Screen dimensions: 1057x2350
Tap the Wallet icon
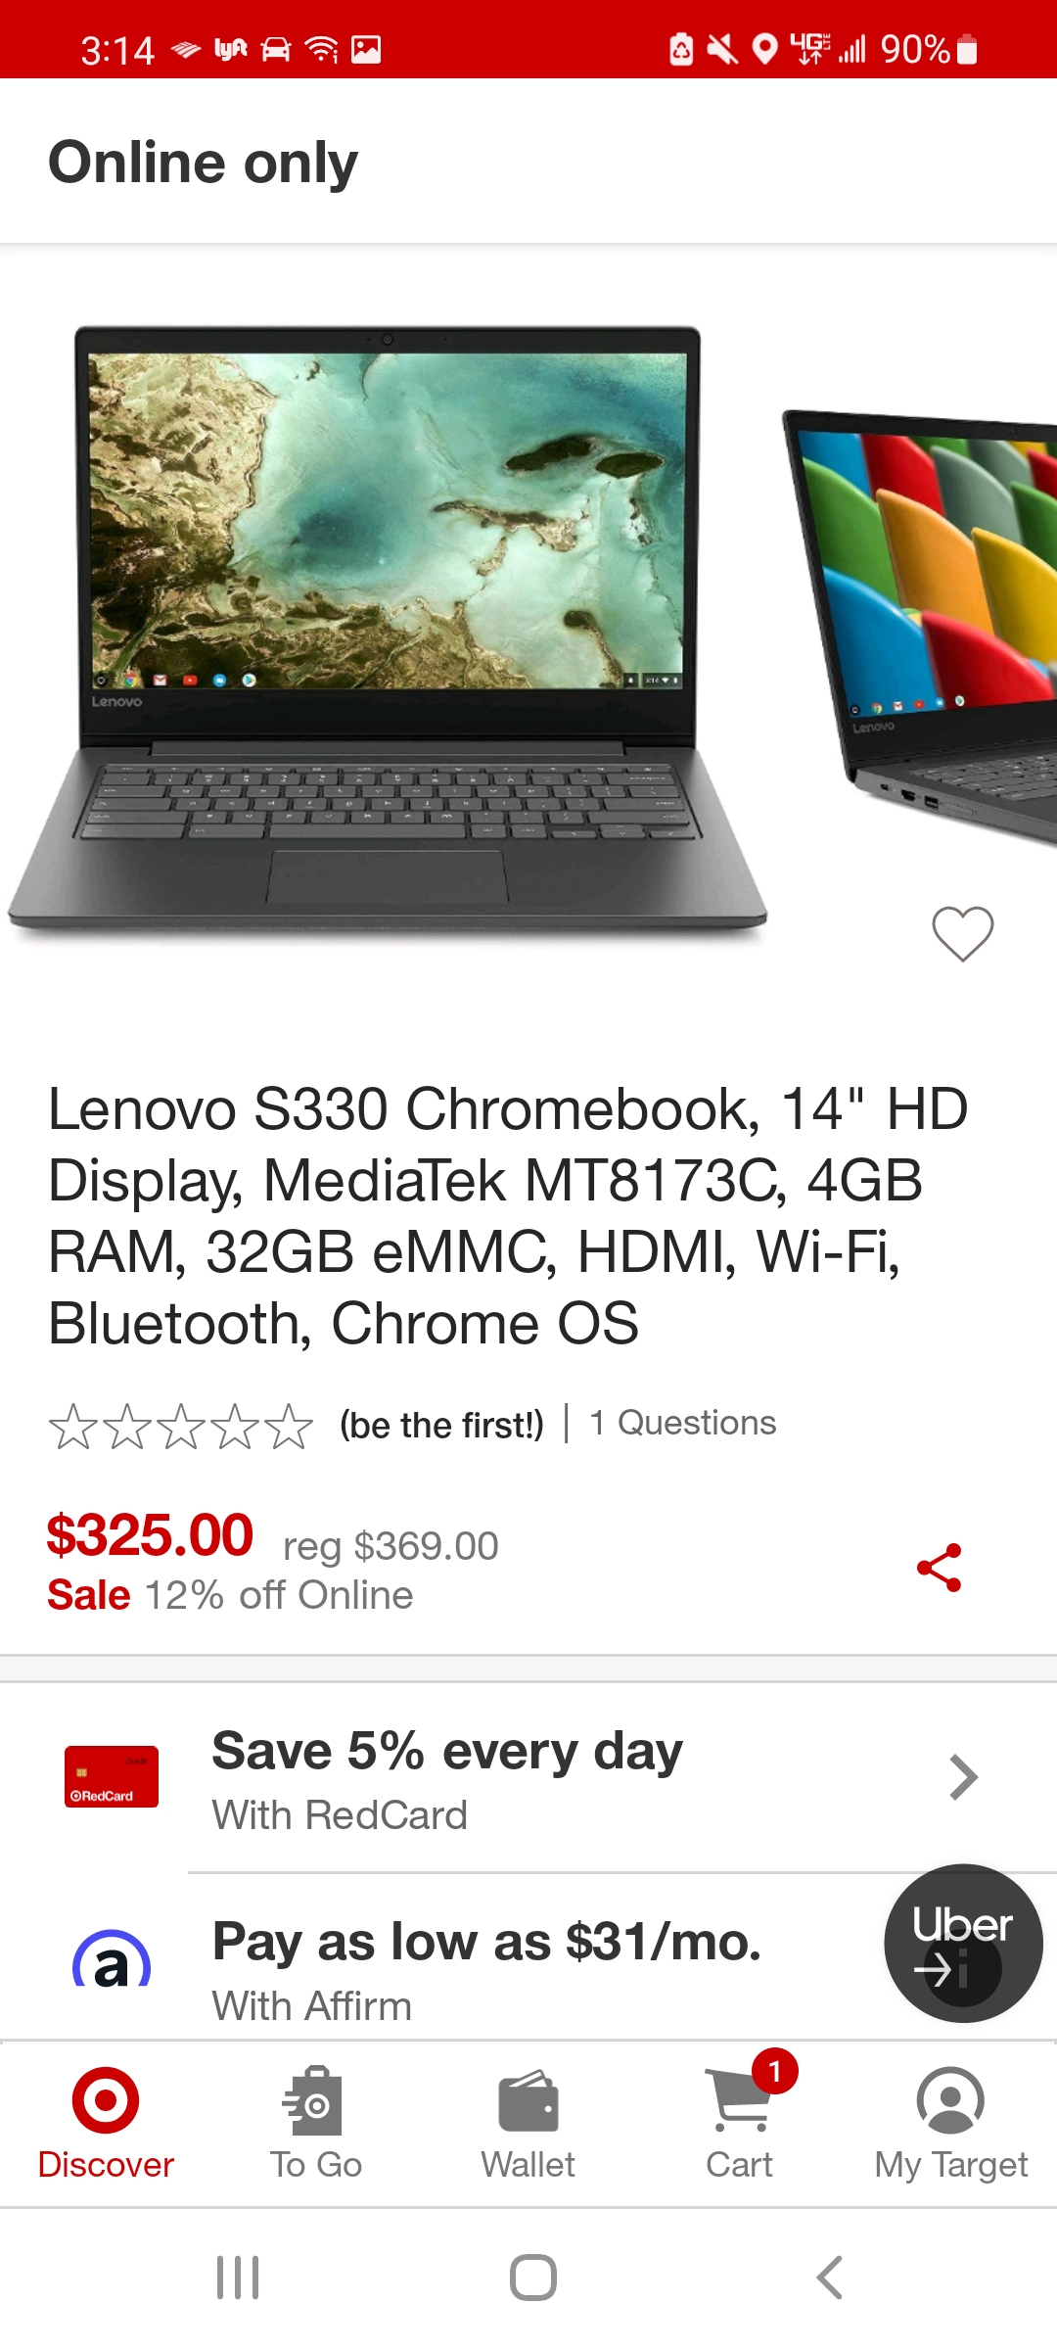point(528,2101)
